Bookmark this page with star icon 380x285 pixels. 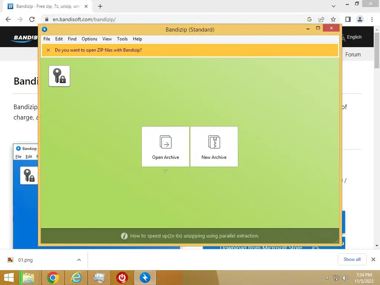333,19
